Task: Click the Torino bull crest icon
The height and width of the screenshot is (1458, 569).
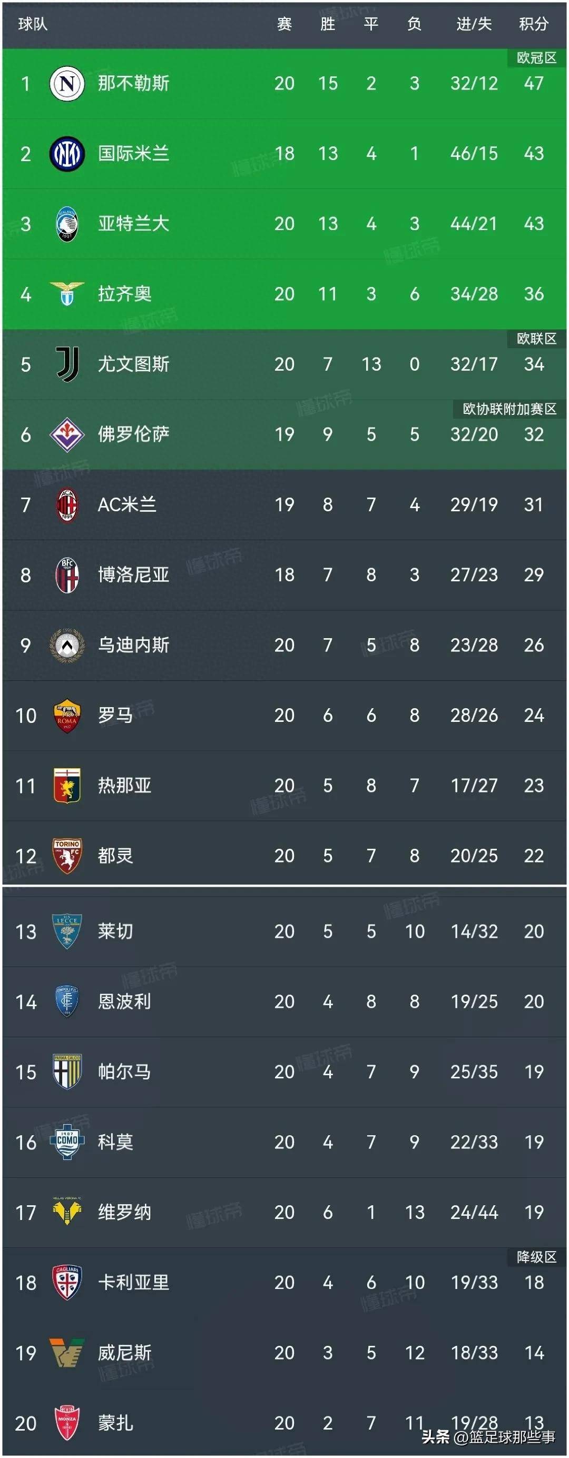Action: (67, 856)
